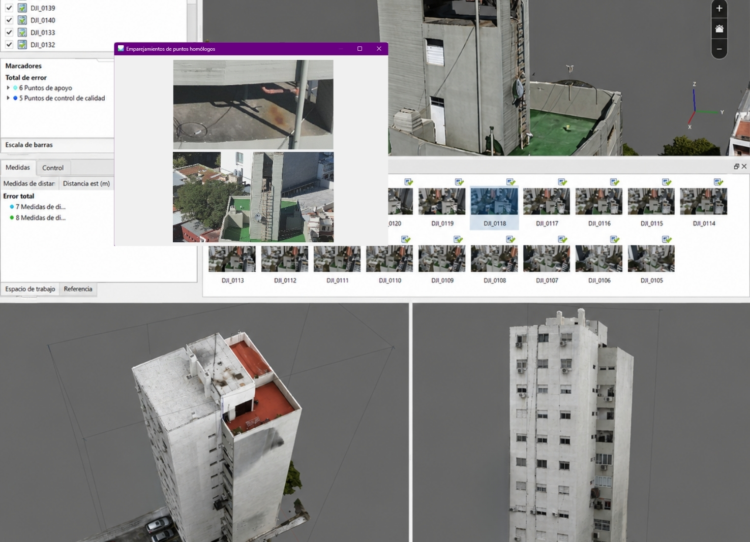
Task: Click the XYZ axis orientation gizmo
Action: [x=704, y=106]
